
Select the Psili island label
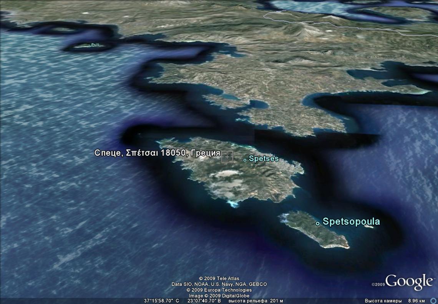pos(95,45)
